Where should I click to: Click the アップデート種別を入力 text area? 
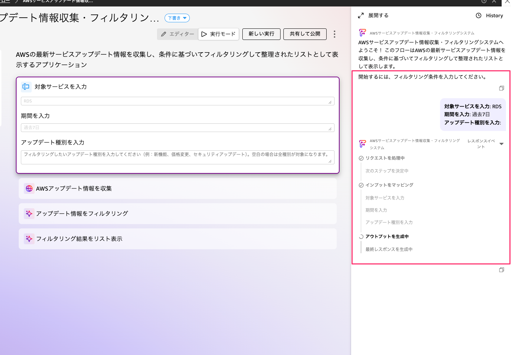[x=177, y=158]
